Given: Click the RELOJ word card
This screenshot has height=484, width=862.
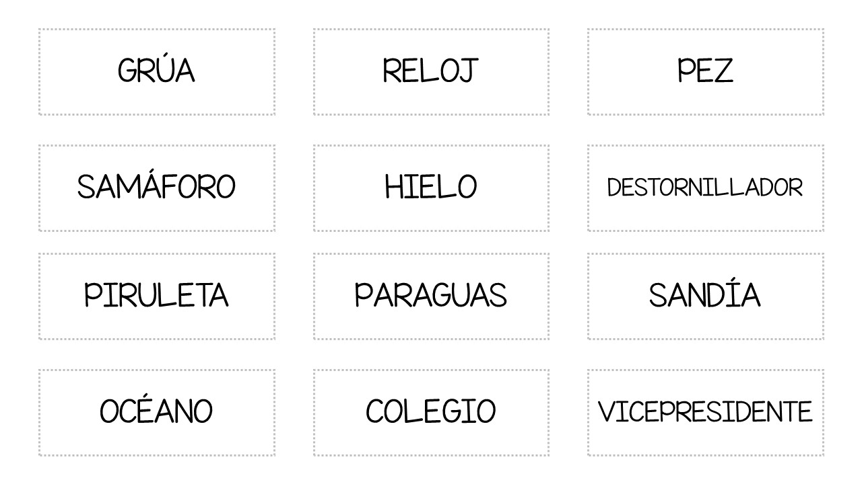Looking at the screenshot, I should tap(431, 72).
